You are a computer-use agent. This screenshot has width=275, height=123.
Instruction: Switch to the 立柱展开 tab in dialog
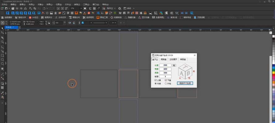[173, 59]
